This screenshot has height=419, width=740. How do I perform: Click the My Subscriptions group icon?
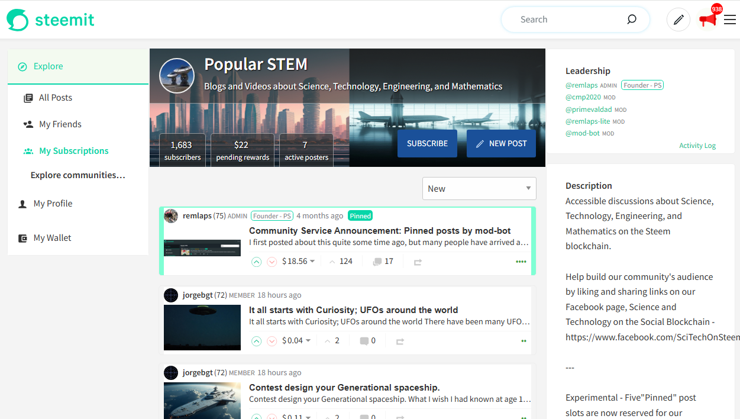[x=28, y=151]
